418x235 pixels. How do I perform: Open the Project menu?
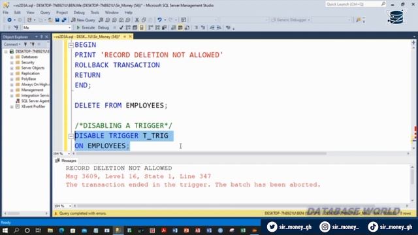coord(62,12)
